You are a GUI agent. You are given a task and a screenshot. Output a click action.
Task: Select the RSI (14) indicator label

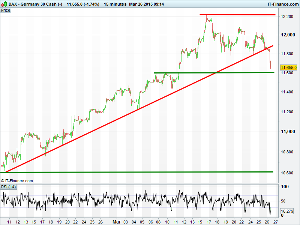8,187
